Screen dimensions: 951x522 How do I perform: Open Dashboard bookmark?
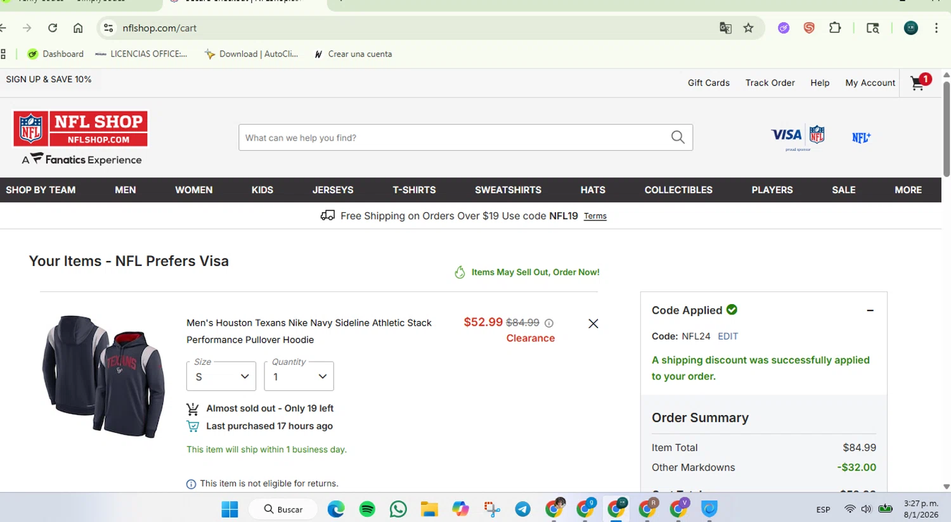tap(56, 54)
